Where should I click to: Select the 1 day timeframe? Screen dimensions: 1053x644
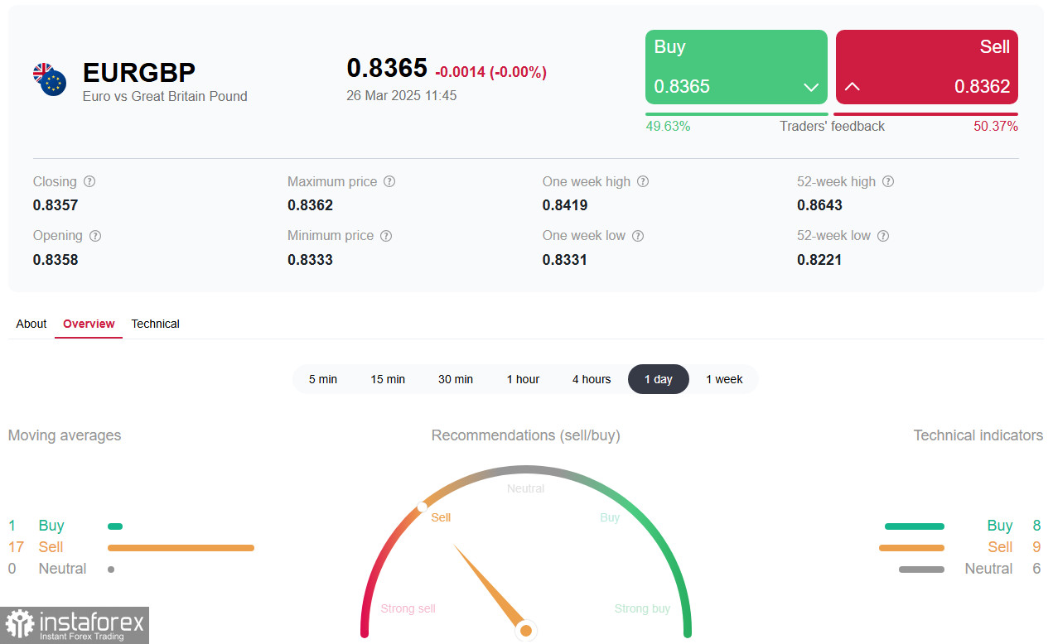tap(659, 379)
